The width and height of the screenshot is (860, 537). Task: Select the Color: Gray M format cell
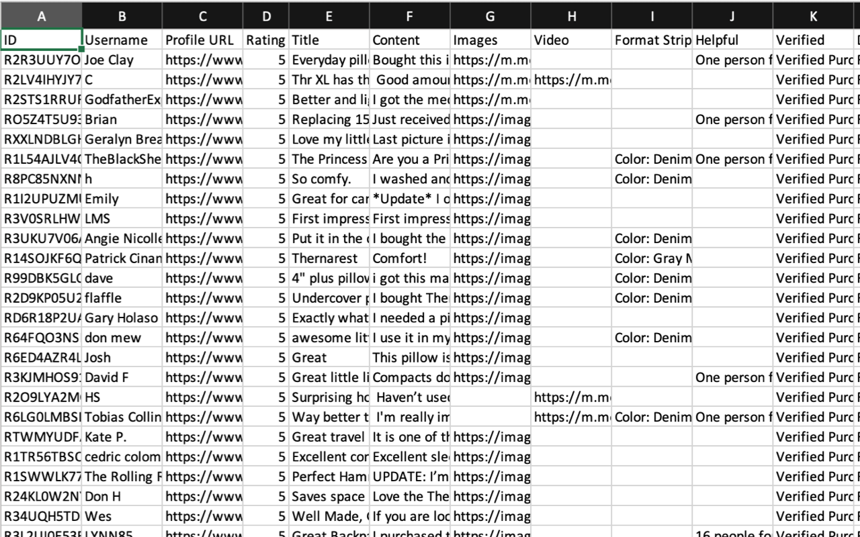[652, 258]
